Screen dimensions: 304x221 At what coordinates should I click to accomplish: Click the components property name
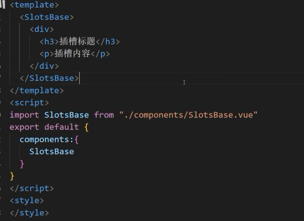[x=44, y=139]
